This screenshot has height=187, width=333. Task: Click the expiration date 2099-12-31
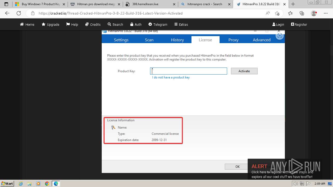tap(159, 140)
